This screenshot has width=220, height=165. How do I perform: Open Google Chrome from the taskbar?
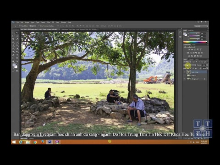tap(35, 142)
